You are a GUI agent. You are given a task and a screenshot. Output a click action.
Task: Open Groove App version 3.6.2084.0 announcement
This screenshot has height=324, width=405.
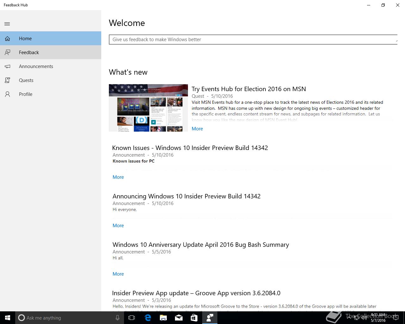click(x=196, y=293)
